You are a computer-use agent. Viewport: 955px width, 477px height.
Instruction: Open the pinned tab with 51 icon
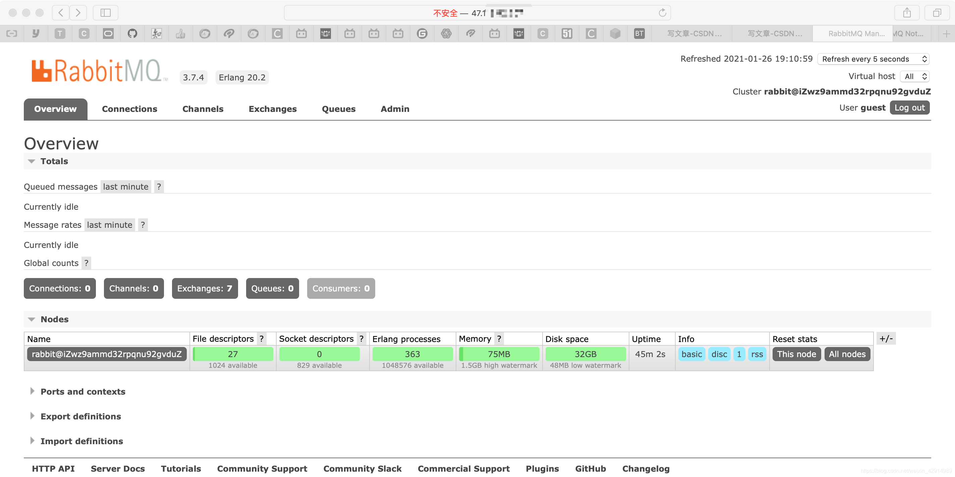[567, 34]
